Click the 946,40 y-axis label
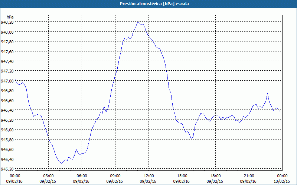Image resolution: width=297 pixels, height=185 pixels. point(7,110)
